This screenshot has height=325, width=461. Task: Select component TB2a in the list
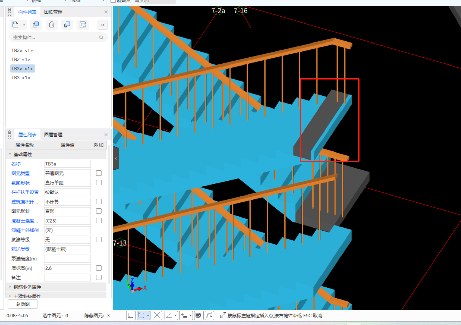pyautogui.click(x=22, y=50)
